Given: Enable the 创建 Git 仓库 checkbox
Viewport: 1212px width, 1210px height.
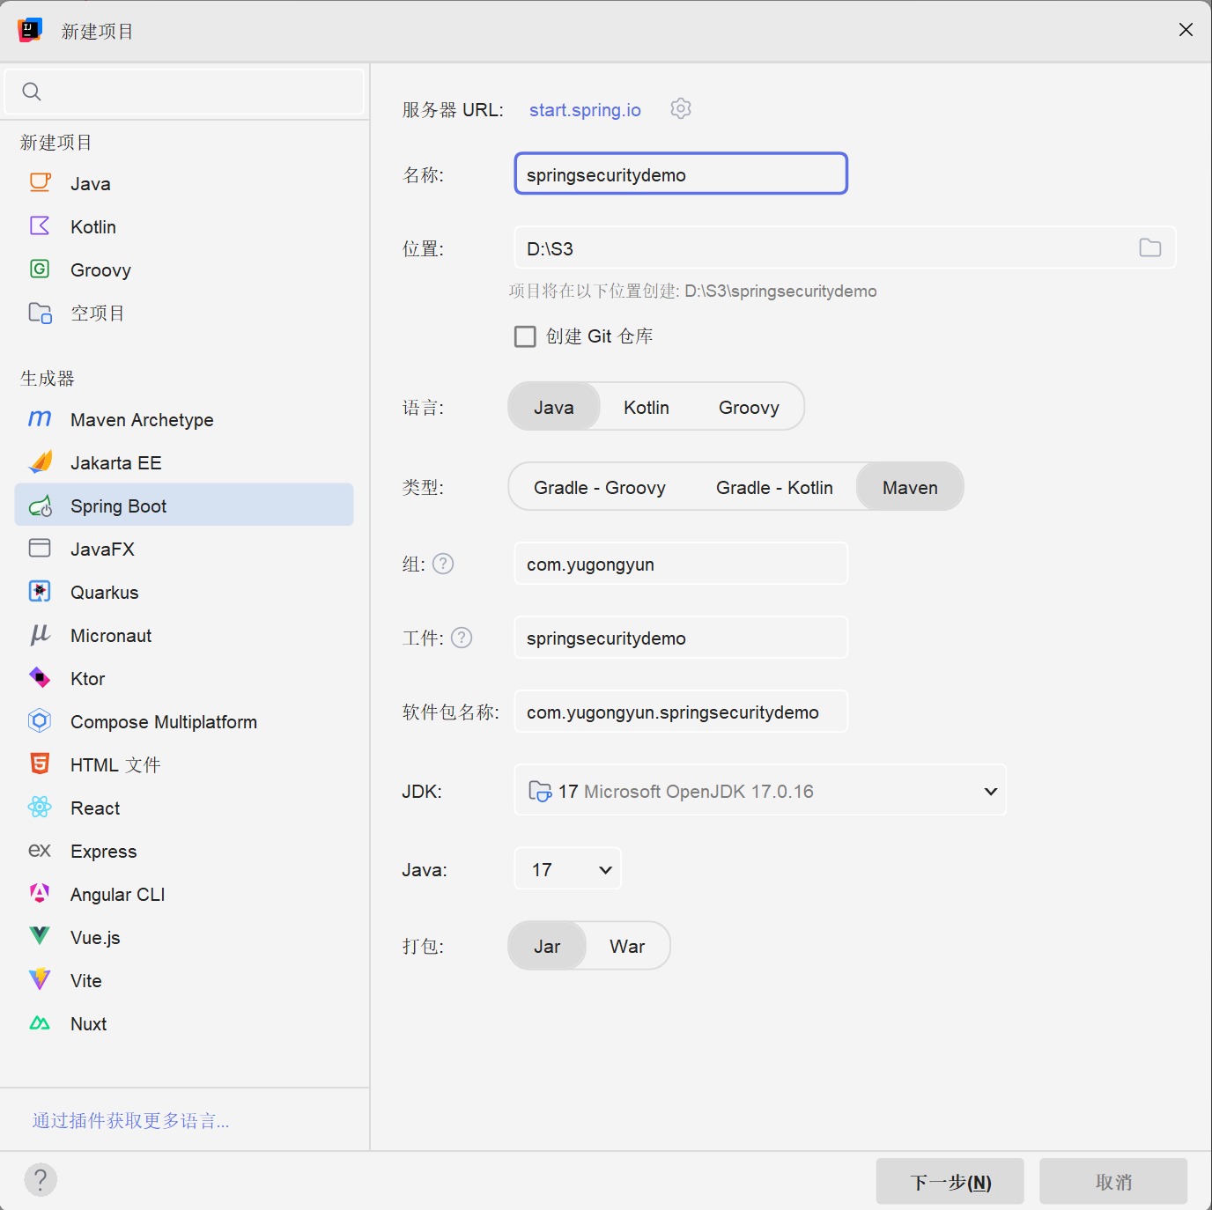Looking at the screenshot, I should pyautogui.click(x=525, y=336).
